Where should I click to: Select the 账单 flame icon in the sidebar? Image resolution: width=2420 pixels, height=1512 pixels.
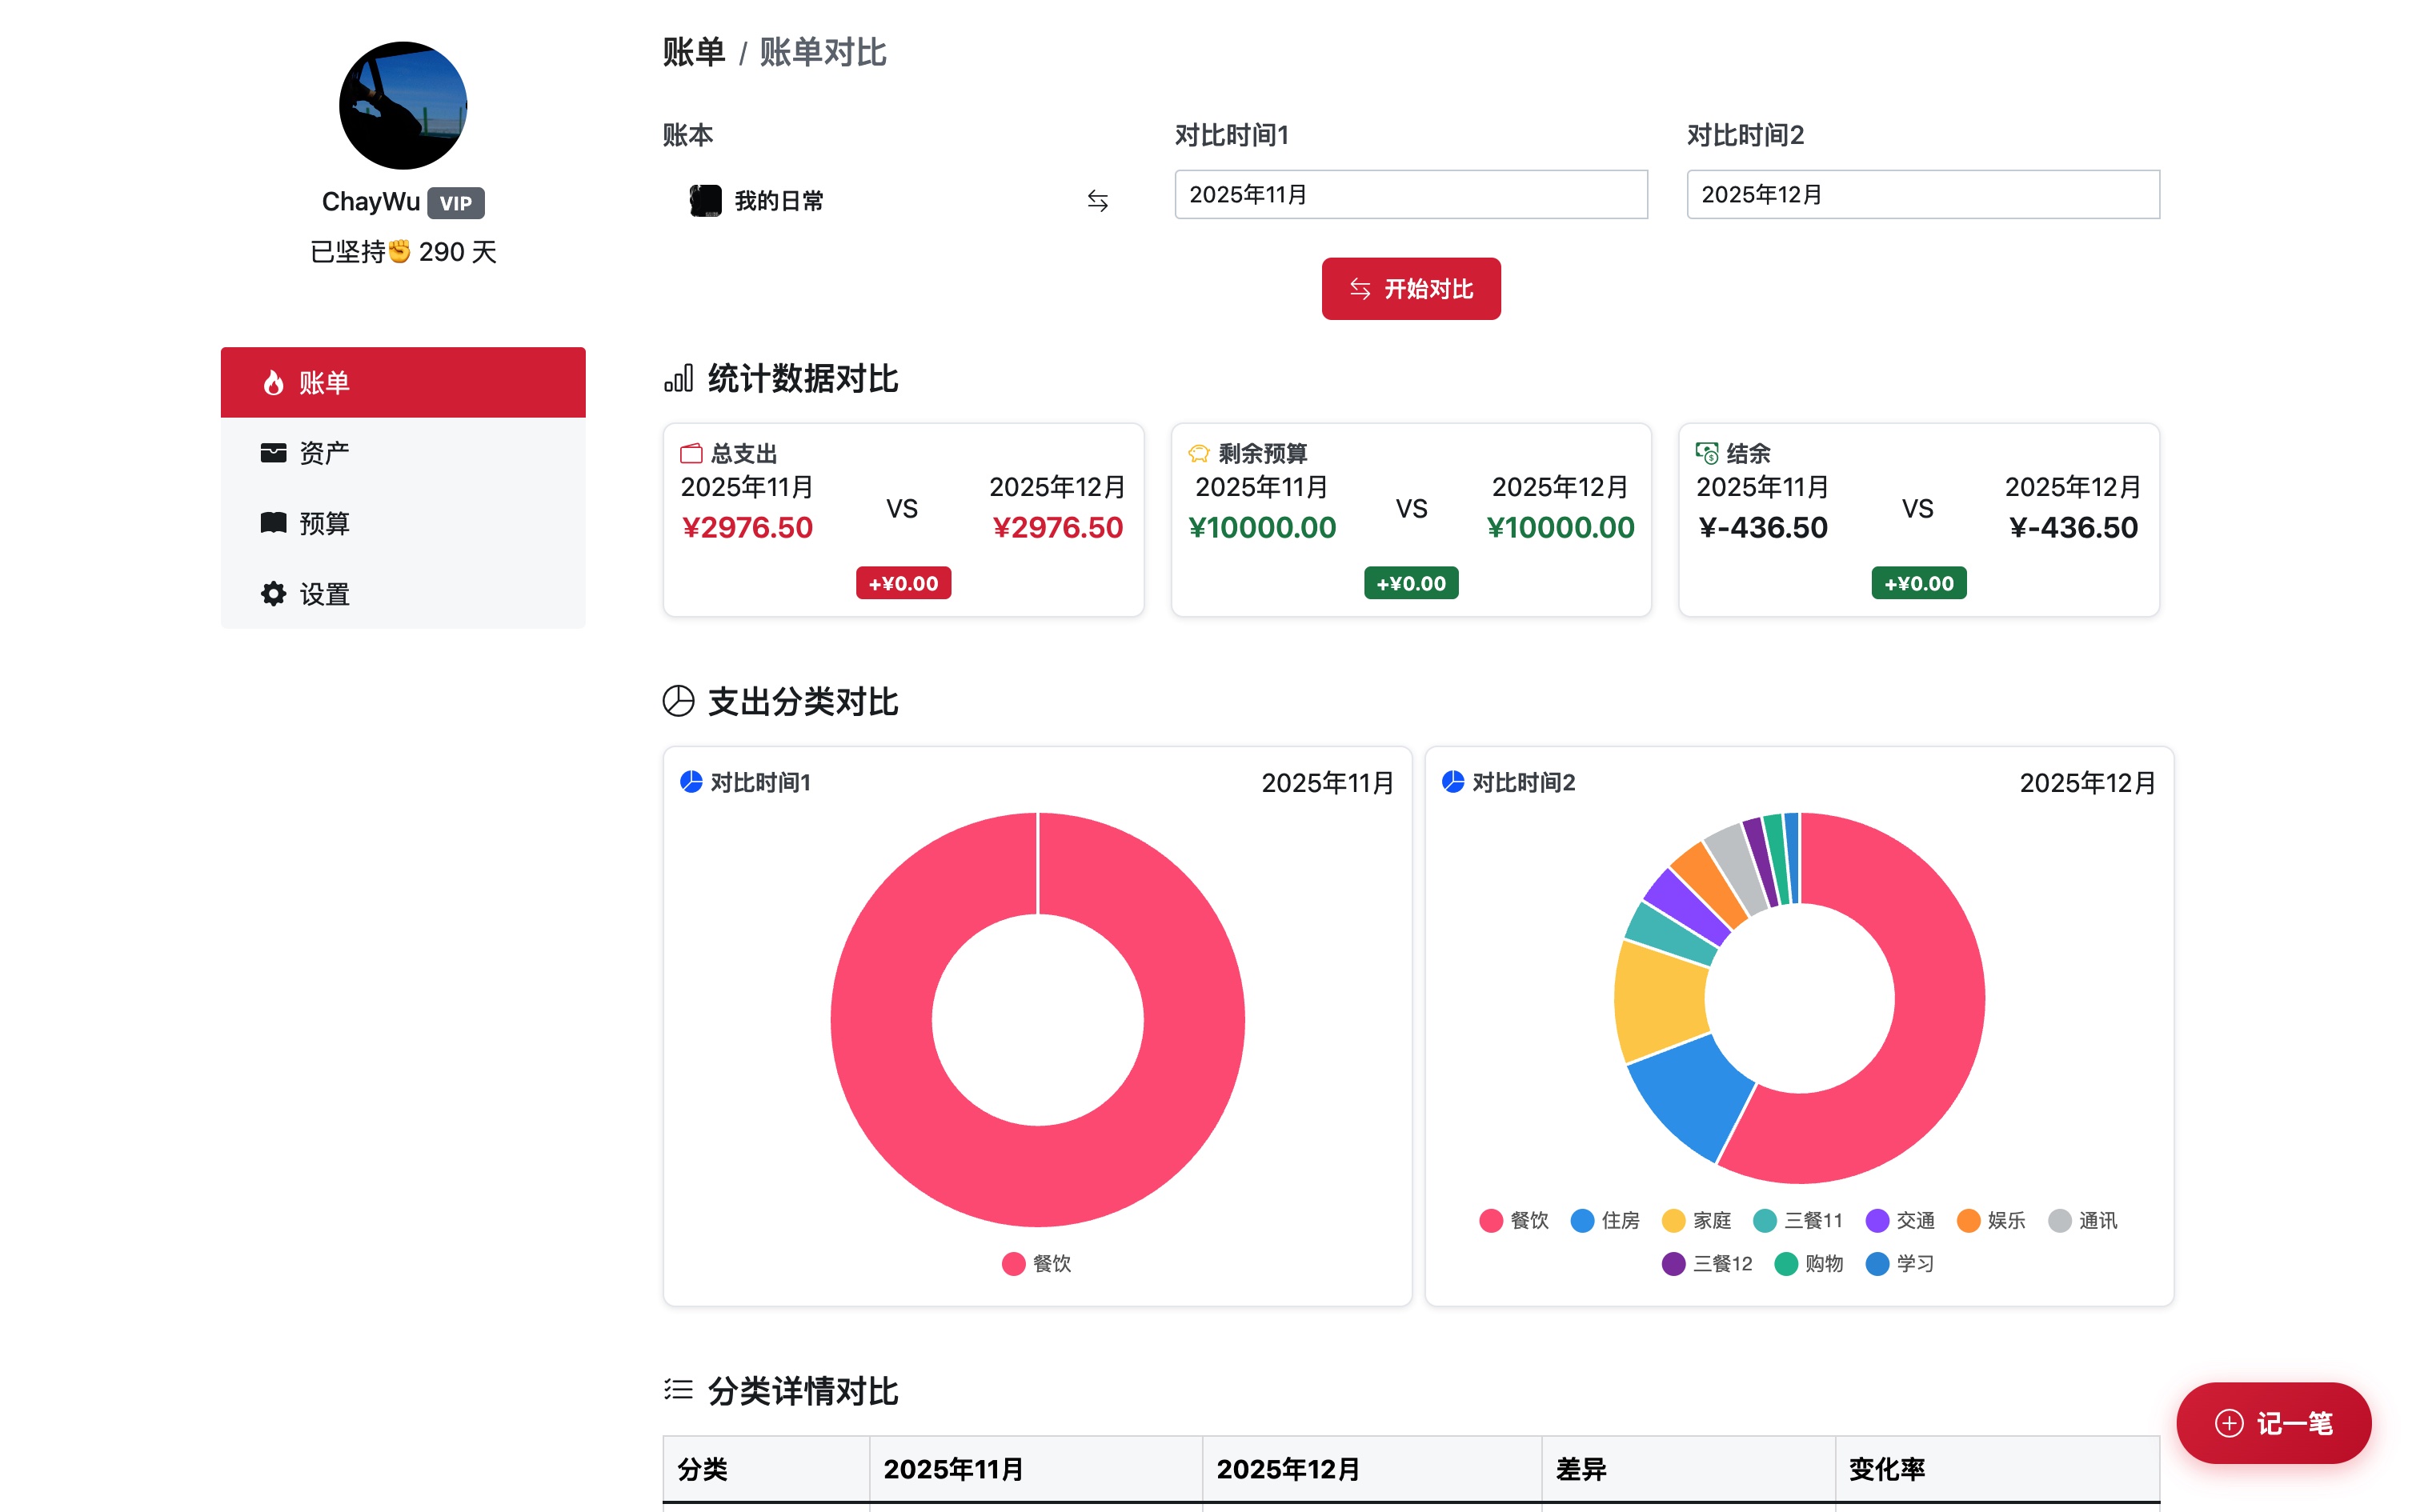pyautogui.click(x=272, y=382)
